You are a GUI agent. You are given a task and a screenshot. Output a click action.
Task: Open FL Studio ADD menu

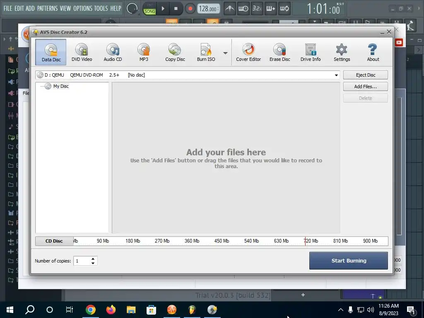click(30, 8)
